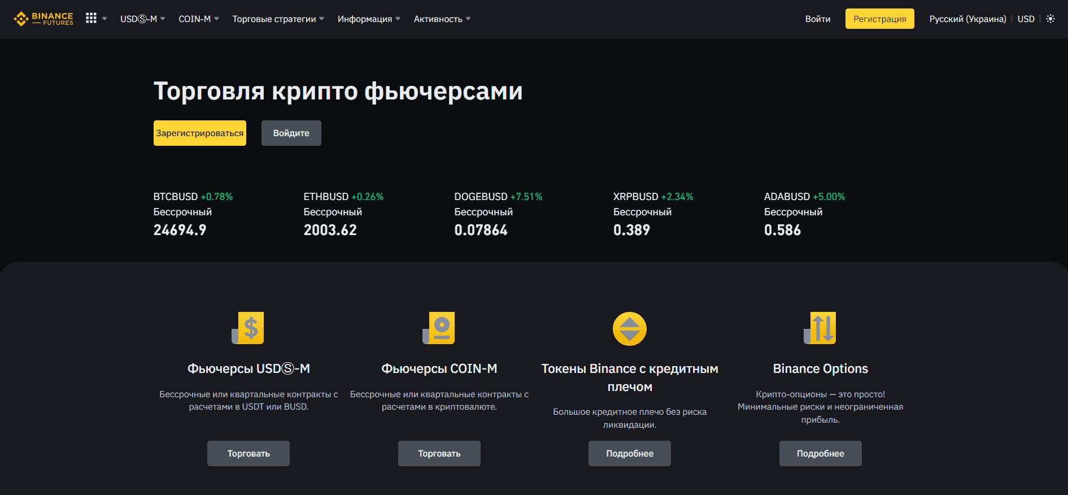Click Торговать under Фьючерсы USDⓈ-M
The height and width of the screenshot is (495, 1068).
click(x=249, y=453)
